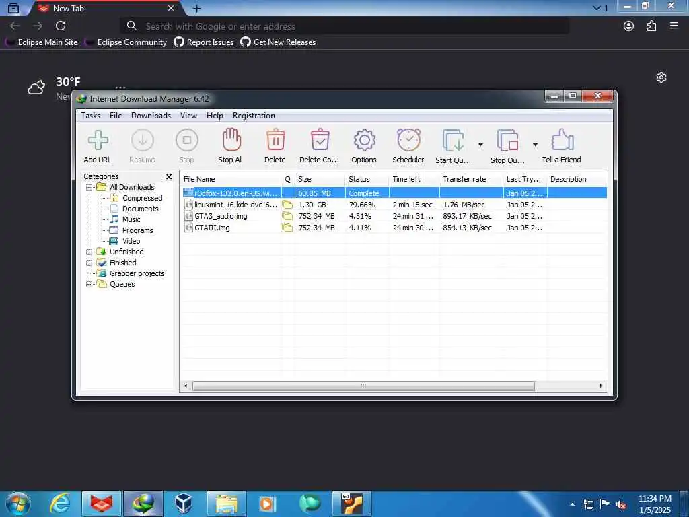The height and width of the screenshot is (517, 689).
Task: Click the Delete Completed icon
Action: (x=320, y=140)
